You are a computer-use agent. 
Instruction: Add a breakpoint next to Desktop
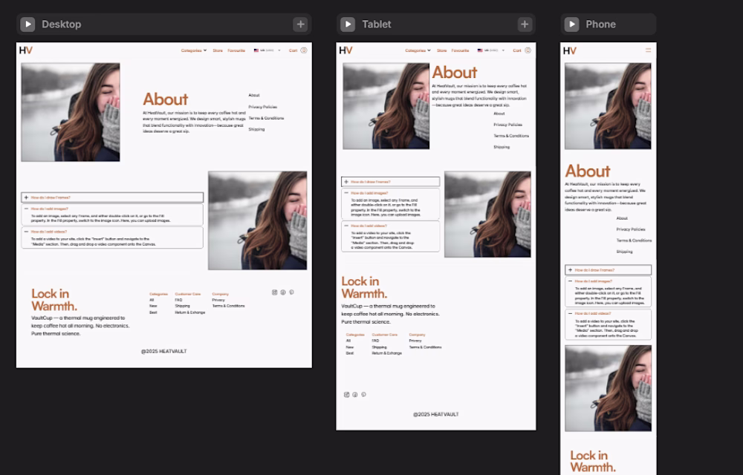tap(300, 24)
